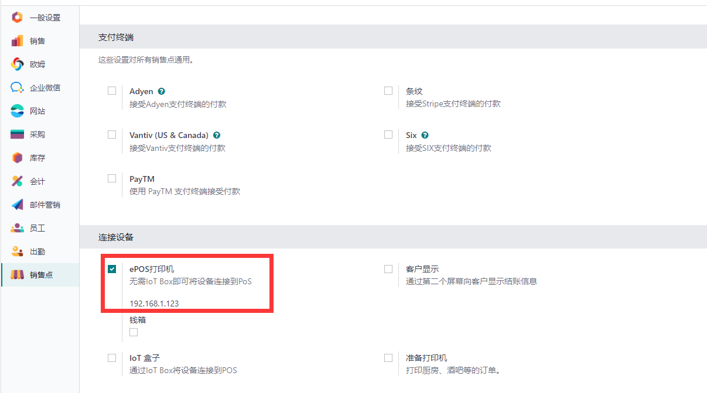Switch to 一般设置 settings tab
This screenshot has width=707, height=393.
[x=40, y=18]
